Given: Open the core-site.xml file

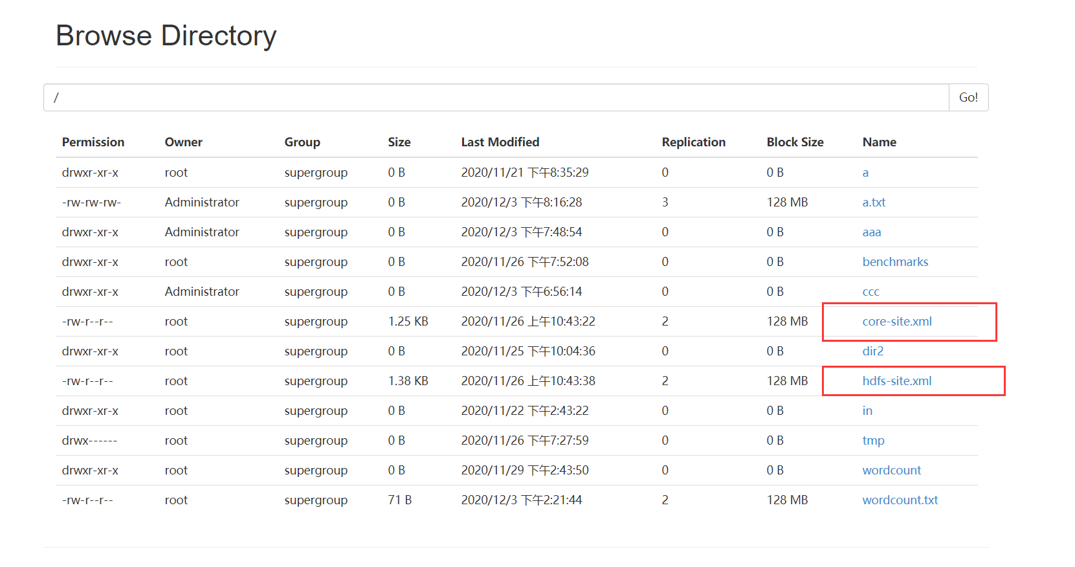Looking at the screenshot, I should tap(897, 322).
